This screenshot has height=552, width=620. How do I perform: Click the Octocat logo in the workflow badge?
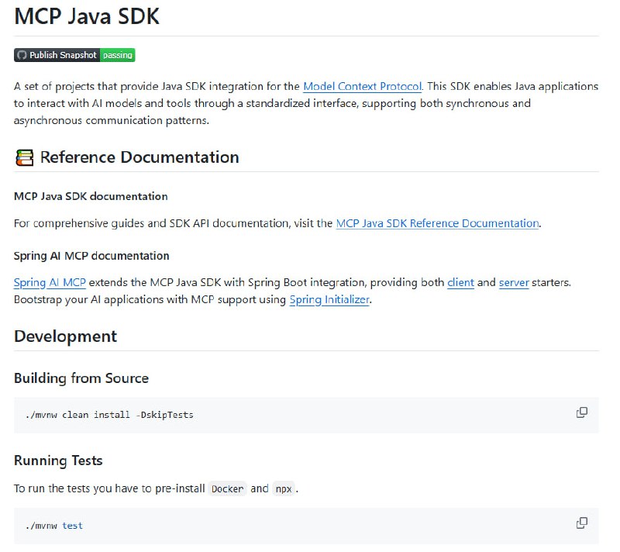tap(23, 55)
